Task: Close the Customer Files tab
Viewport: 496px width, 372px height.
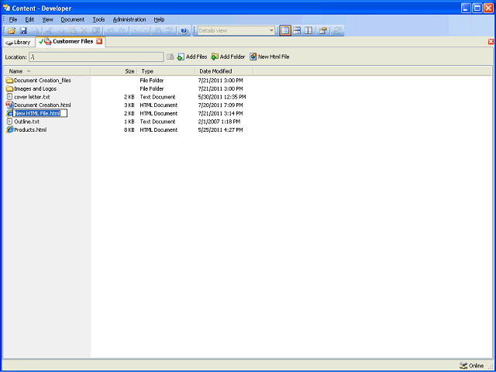Action: [99, 41]
